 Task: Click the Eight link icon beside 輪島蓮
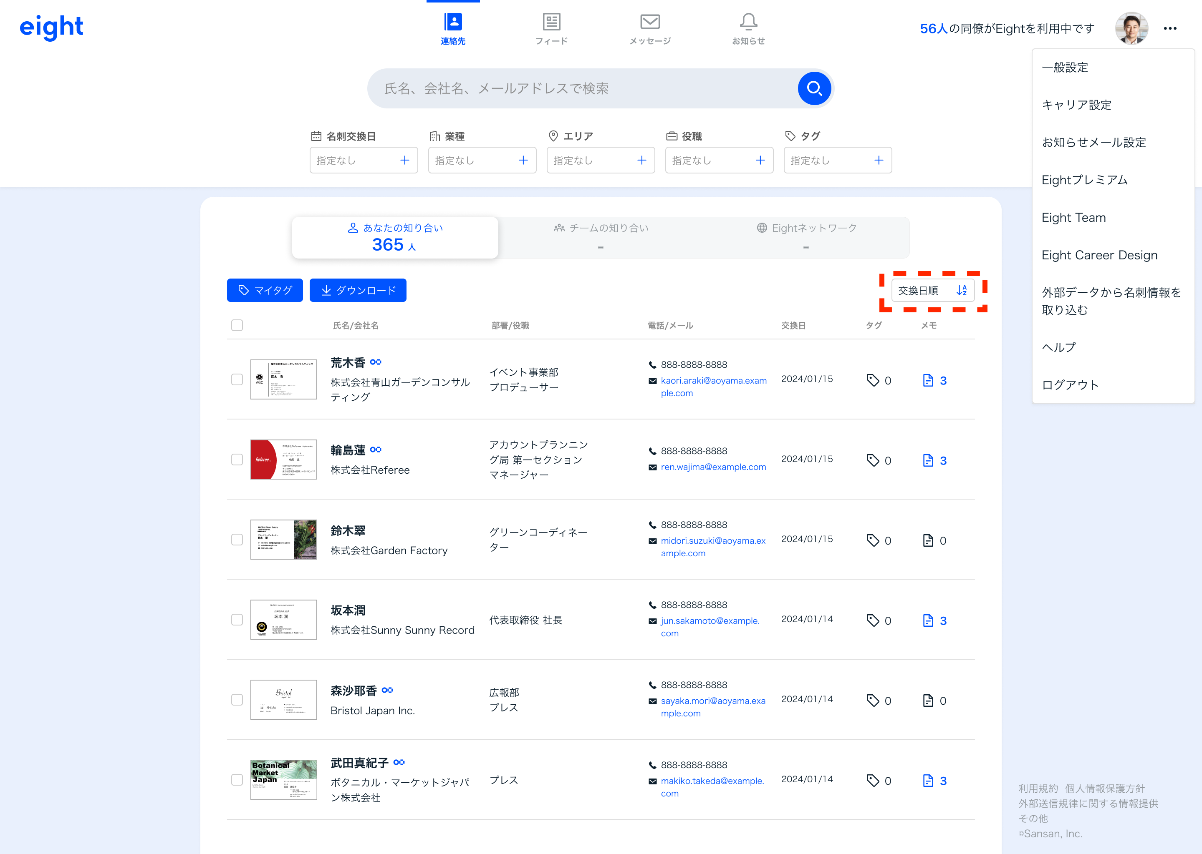pyautogui.click(x=375, y=450)
